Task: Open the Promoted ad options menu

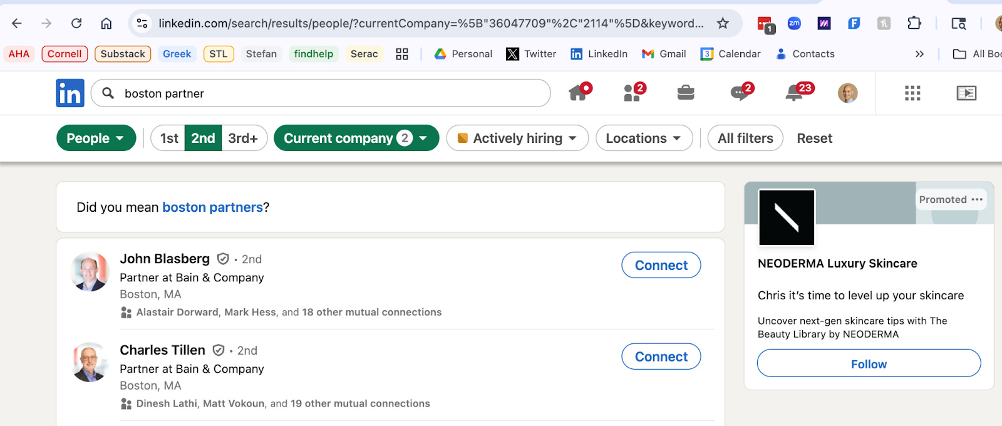Action: 977,199
